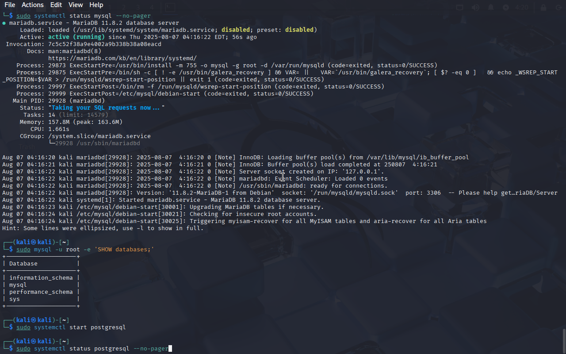The height and width of the screenshot is (354, 566).
Task: Click 'Event Scheduler: Loaded 0 events' log entry
Action: 195,179
